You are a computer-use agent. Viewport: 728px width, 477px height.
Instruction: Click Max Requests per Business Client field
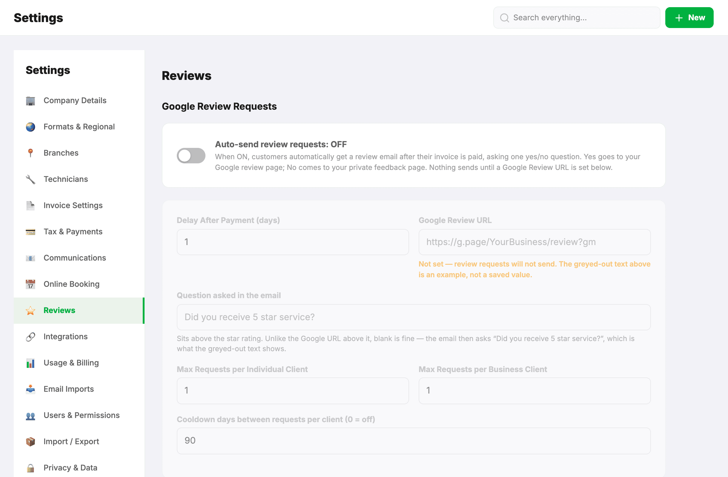(535, 391)
